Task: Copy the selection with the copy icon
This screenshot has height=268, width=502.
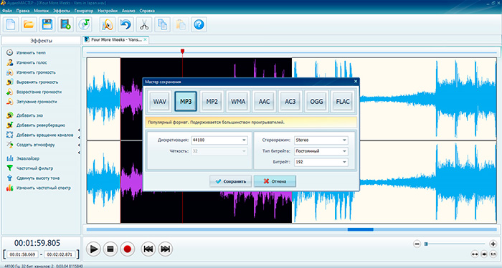Action: click(x=162, y=24)
